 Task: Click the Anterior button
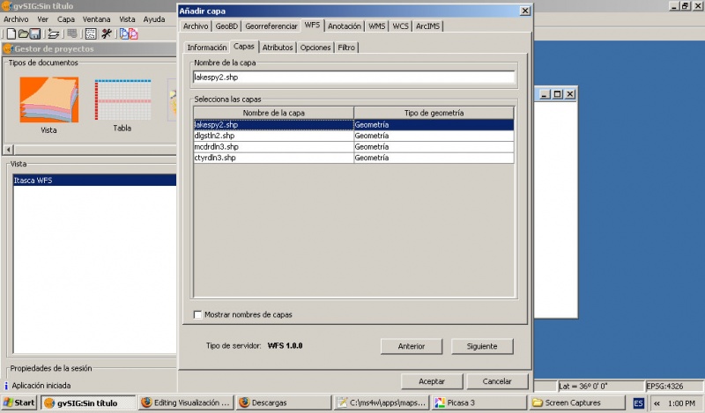tap(411, 346)
